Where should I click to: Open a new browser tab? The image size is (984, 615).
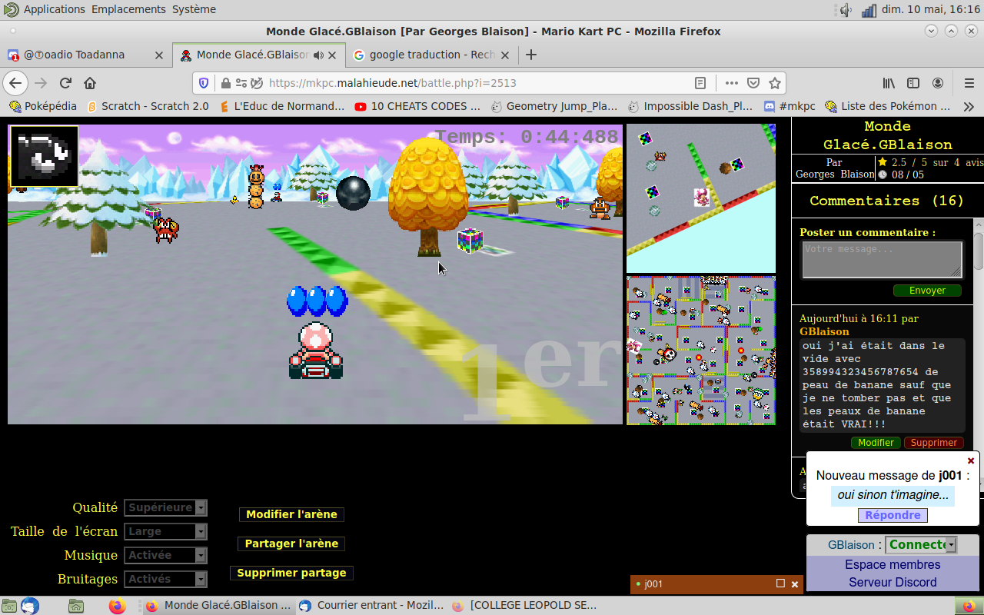(530, 55)
